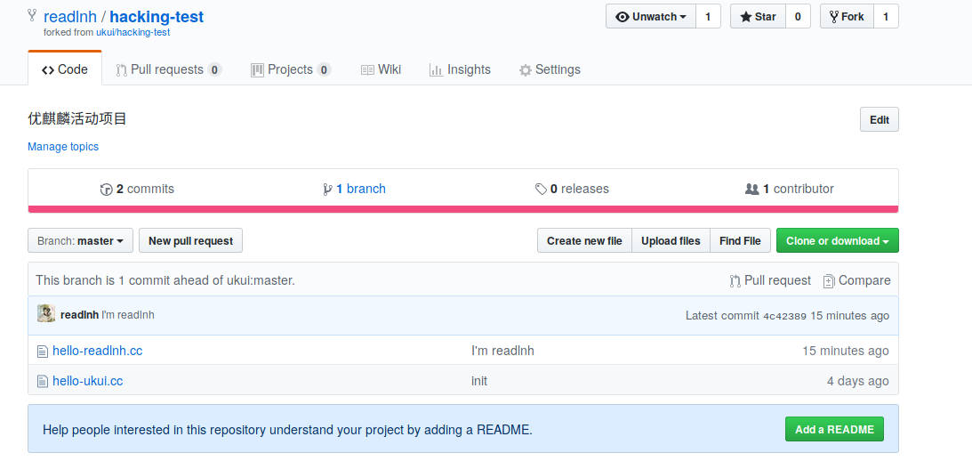Click Create new file button
This screenshot has width=972, height=461.
click(x=584, y=241)
